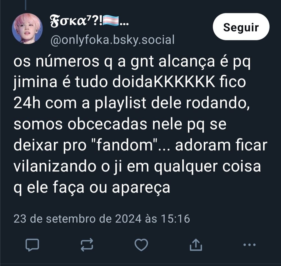Tap the share upload arrow icon
Screen dimensions: 281x266
[196, 244]
